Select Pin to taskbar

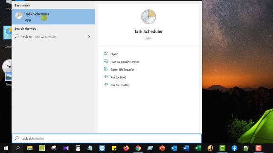[120, 85]
